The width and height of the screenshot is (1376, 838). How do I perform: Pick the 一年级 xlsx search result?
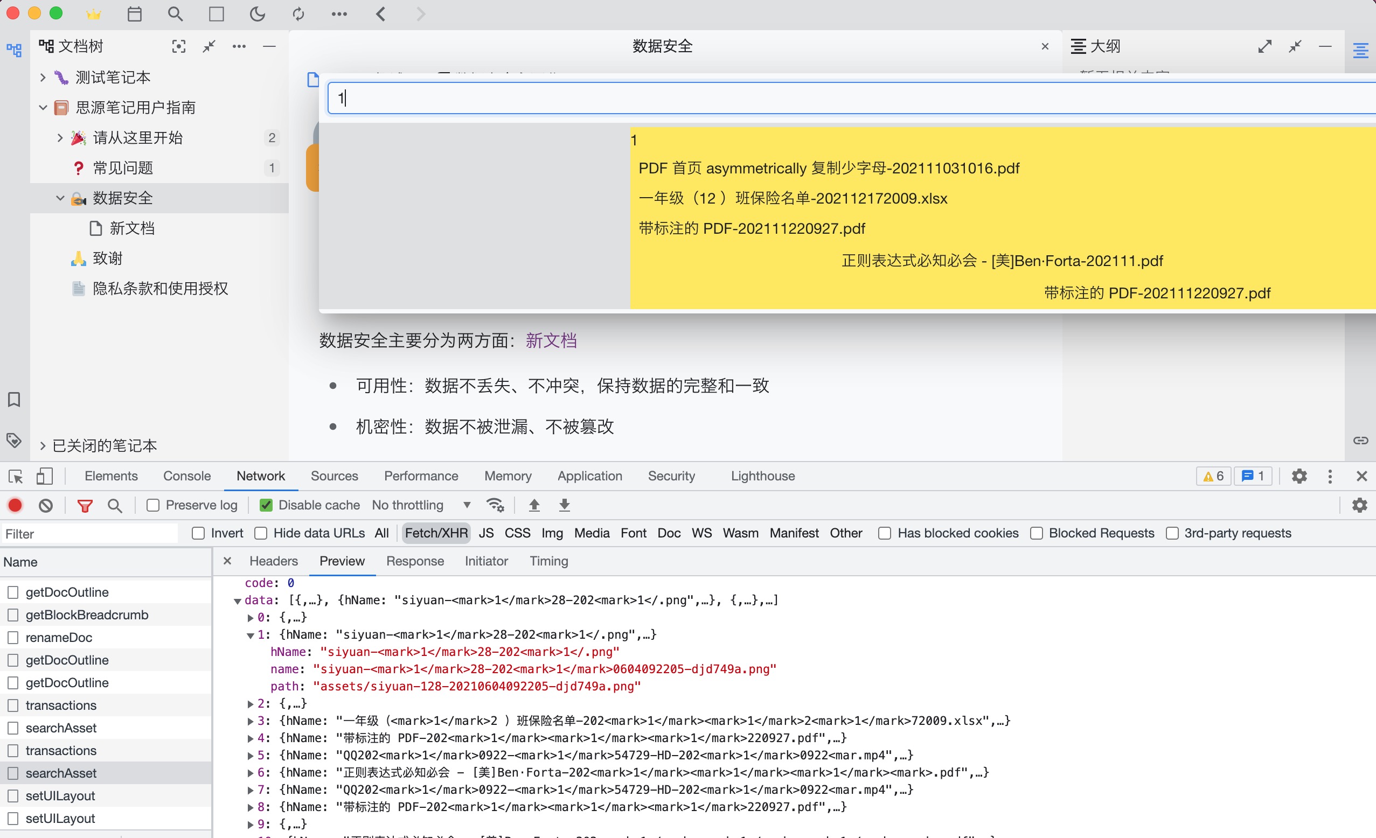(x=793, y=198)
